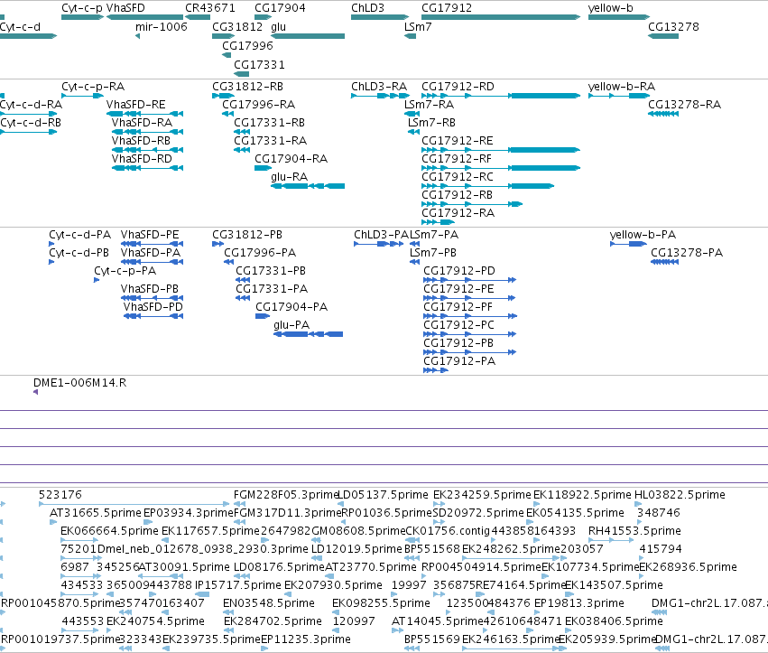Click the CR43671 gene label
This screenshot has width=768, height=653.
(210, 8)
